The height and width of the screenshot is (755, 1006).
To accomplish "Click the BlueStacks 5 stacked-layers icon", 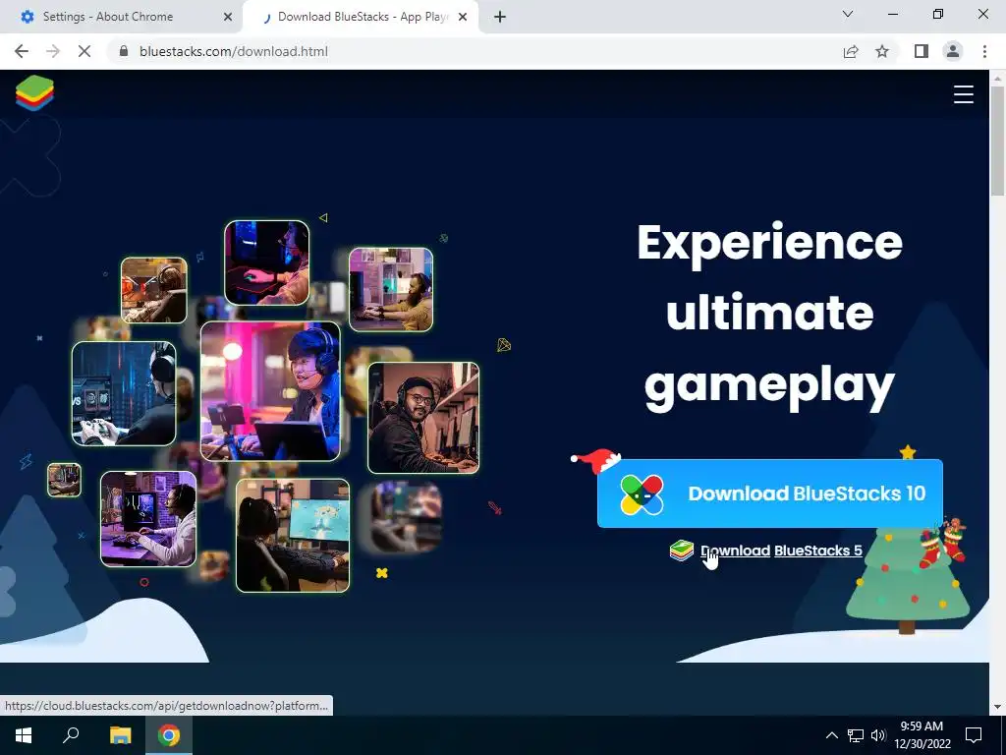I will 682,551.
